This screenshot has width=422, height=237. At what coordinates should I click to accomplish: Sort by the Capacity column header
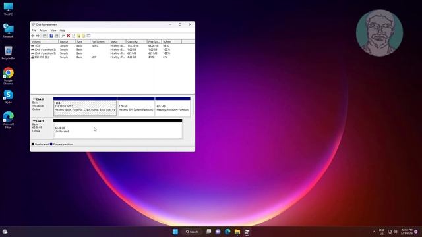click(136, 42)
